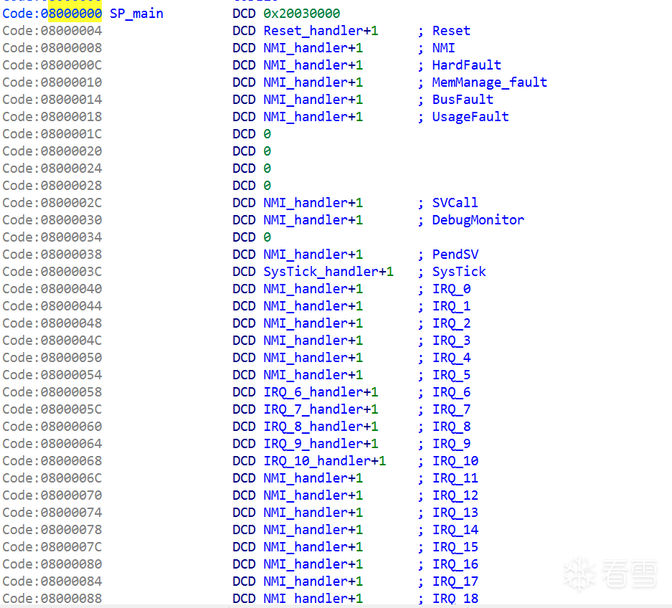Jump to the IRQ_7_handler+1 reference

point(321,409)
